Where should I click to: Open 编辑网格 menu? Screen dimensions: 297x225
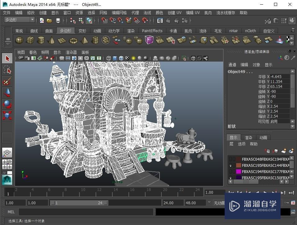tap(119, 13)
